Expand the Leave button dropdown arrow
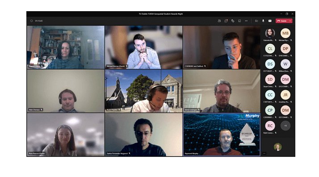The width and height of the screenshot is (319, 177). pyautogui.click(x=290, y=21)
